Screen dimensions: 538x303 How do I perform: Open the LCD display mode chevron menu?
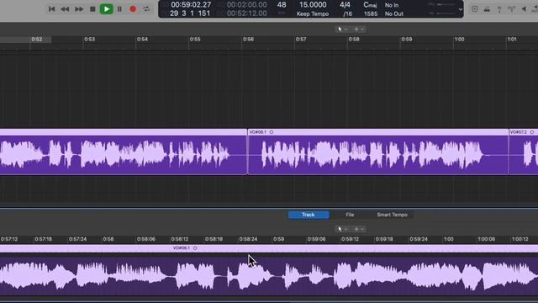461,9
